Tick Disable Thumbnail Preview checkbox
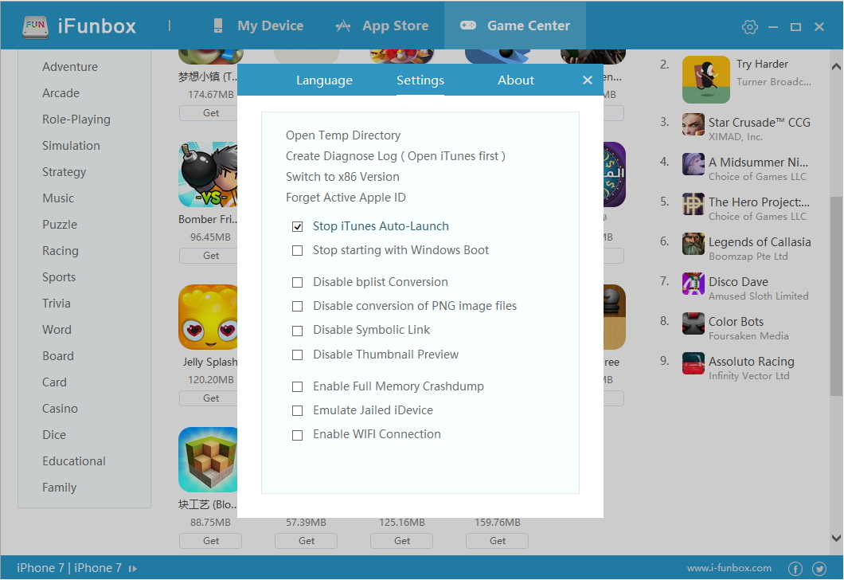 298,355
